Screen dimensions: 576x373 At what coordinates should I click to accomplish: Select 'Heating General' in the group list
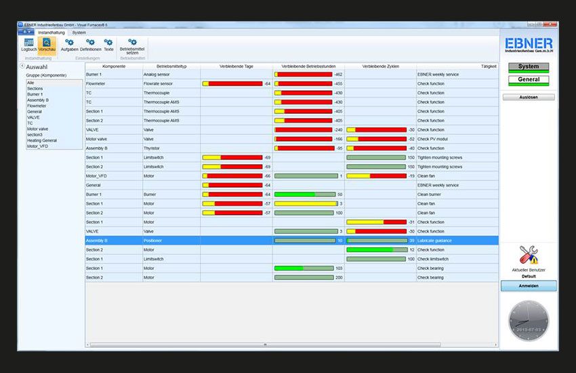(54, 140)
